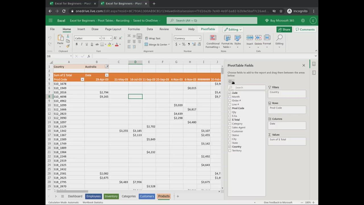The width and height of the screenshot is (364, 205).
Task: Open Country filter dropdown in B1
Action: tap(107, 67)
